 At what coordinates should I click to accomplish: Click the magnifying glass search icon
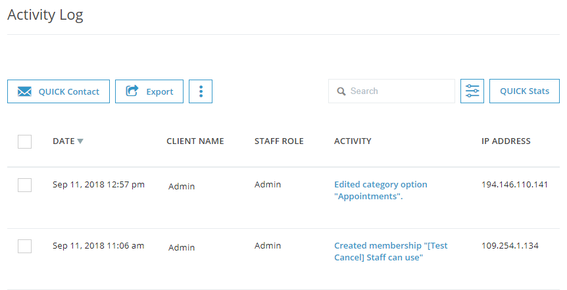pyautogui.click(x=341, y=91)
